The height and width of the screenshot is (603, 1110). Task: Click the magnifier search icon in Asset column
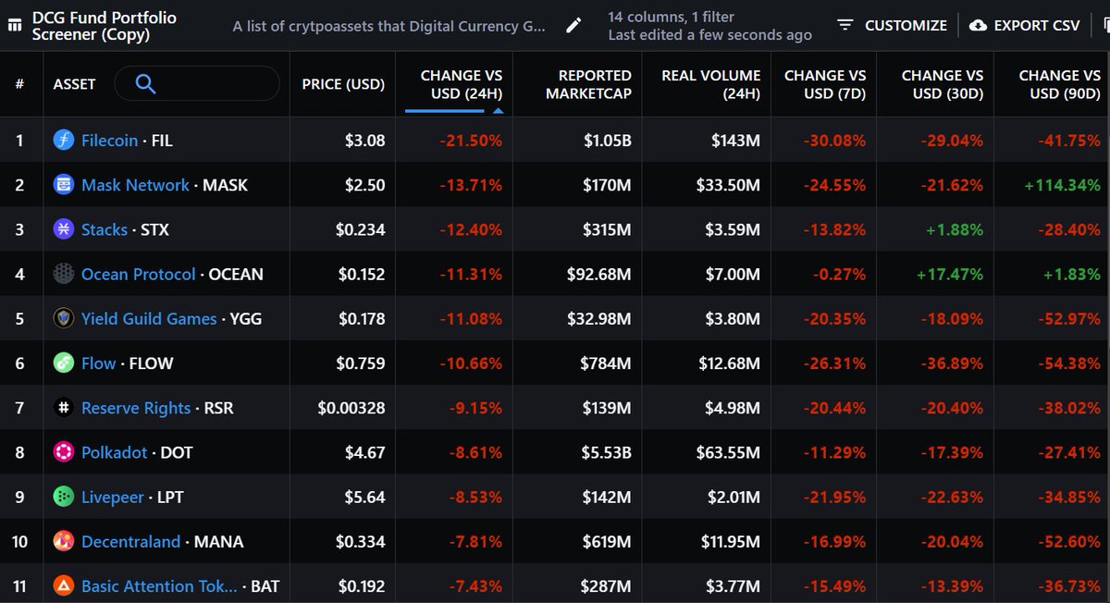point(145,83)
